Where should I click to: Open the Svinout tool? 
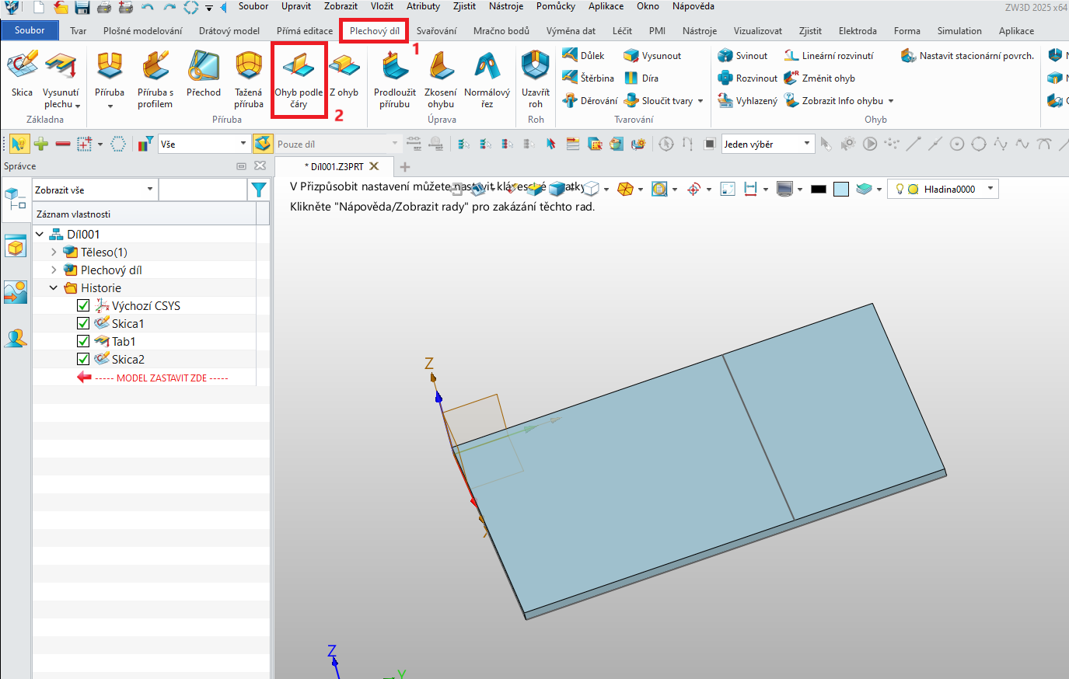[742, 56]
